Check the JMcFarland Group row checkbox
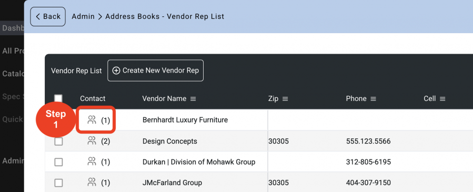 click(x=58, y=183)
